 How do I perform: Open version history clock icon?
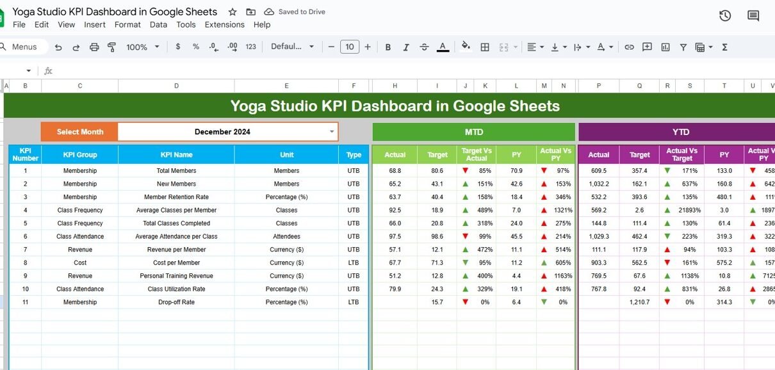(x=725, y=16)
